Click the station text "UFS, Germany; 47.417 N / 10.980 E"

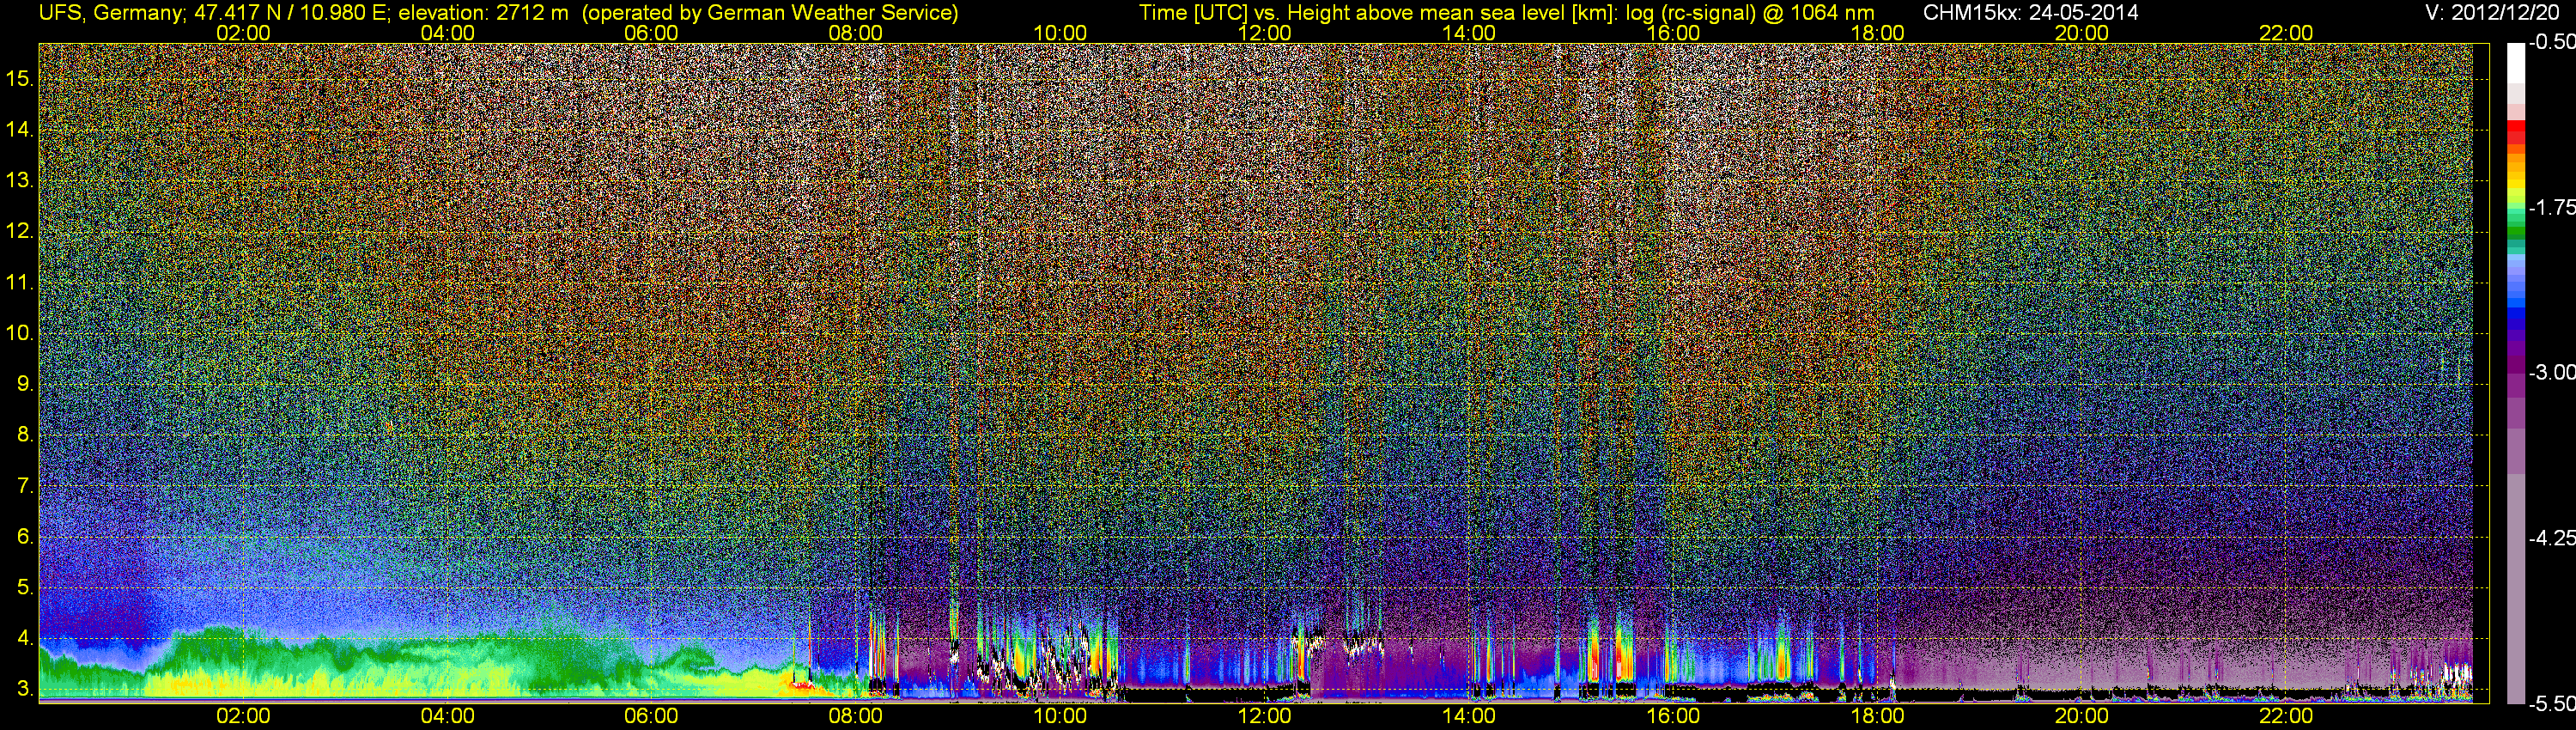[x=215, y=13]
